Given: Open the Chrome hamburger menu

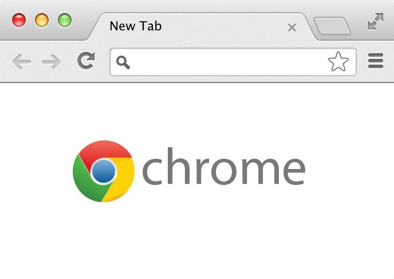Looking at the screenshot, I should click(376, 61).
